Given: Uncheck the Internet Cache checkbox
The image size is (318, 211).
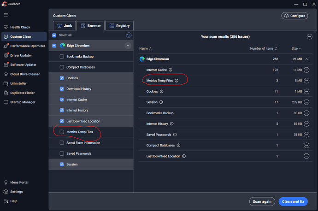Looking at the screenshot, I should [62, 100].
